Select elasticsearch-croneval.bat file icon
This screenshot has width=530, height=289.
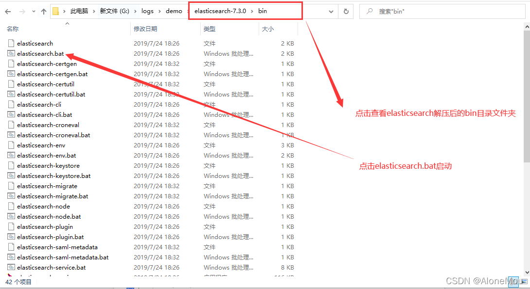tap(11, 134)
